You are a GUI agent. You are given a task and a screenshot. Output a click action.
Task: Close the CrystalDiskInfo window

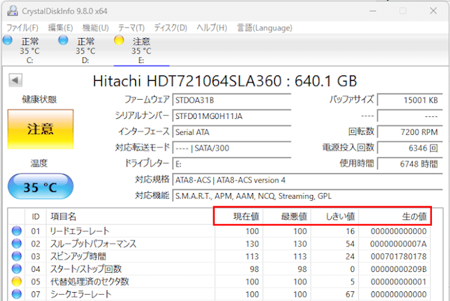[x=433, y=11]
